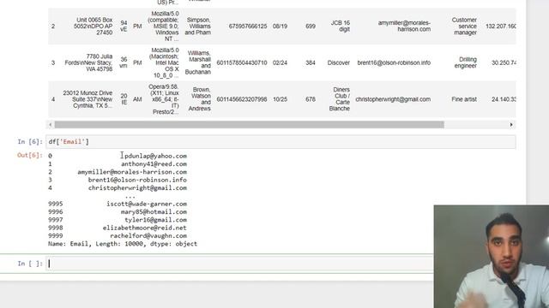Click the right scroll arrow of dataframe scrollbar

pos(511,125)
